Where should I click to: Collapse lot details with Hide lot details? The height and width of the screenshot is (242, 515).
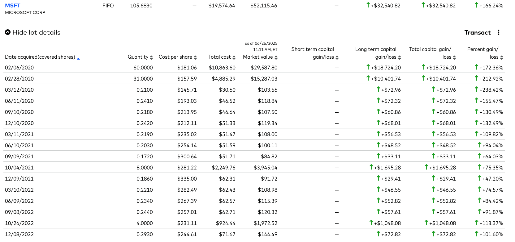(33, 32)
